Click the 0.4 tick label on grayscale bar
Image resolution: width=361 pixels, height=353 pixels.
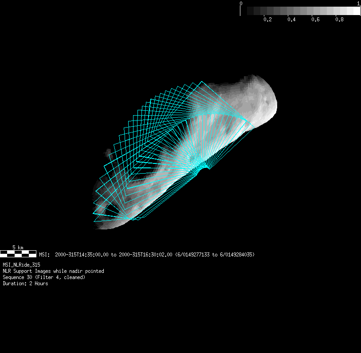pos(291,19)
